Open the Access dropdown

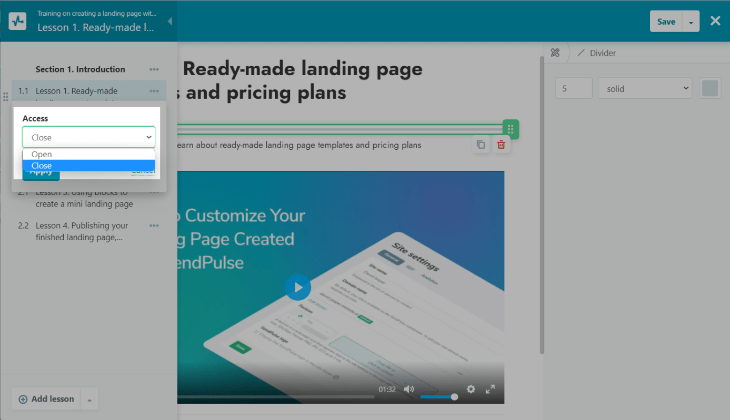tap(88, 137)
